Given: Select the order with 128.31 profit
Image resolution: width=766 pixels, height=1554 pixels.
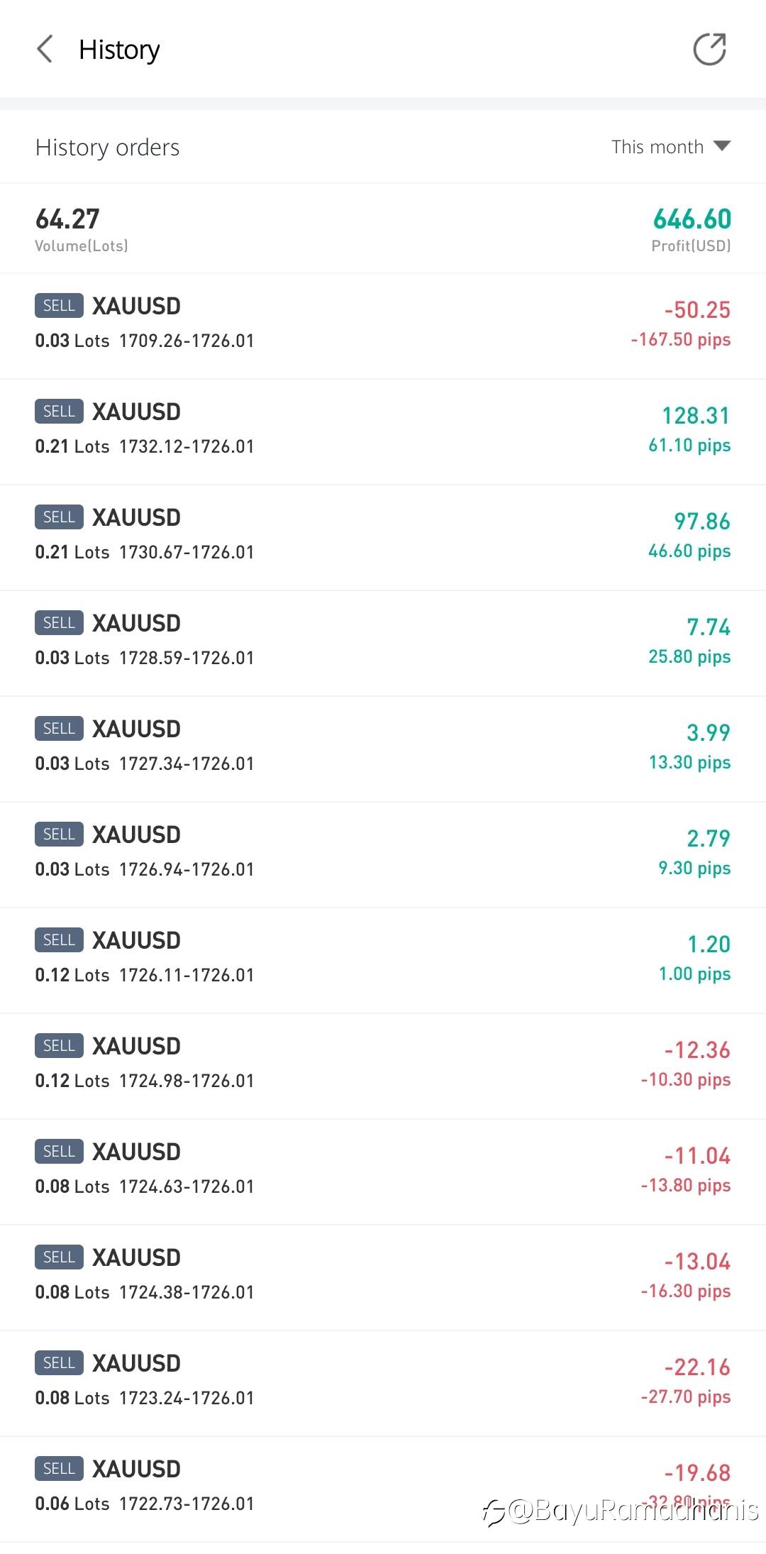Looking at the screenshot, I should coord(383,431).
